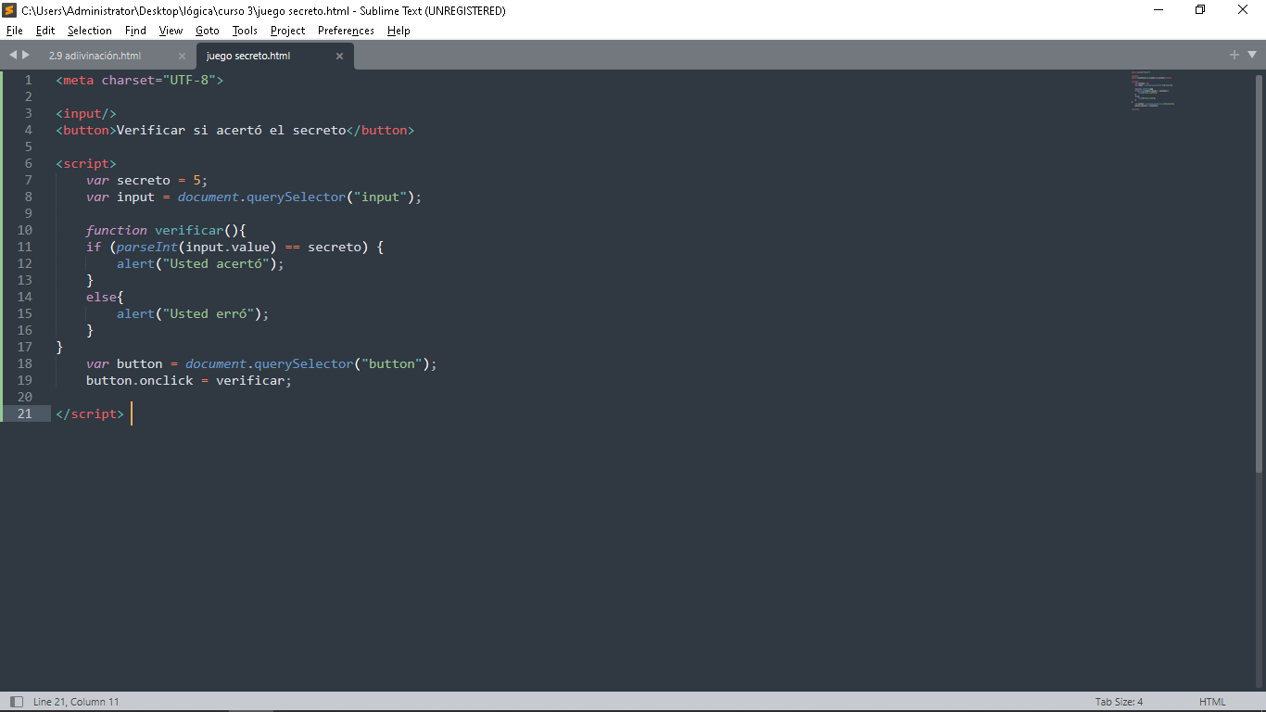Viewport: 1266px width, 712px height.
Task: Open the Tools menu
Action: tap(245, 31)
